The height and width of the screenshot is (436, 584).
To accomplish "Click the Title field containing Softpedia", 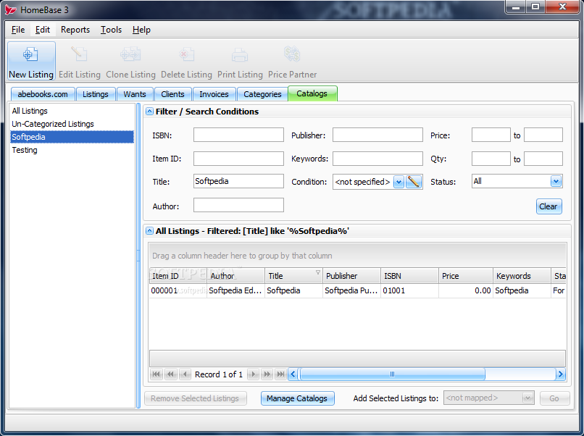I will (x=238, y=181).
